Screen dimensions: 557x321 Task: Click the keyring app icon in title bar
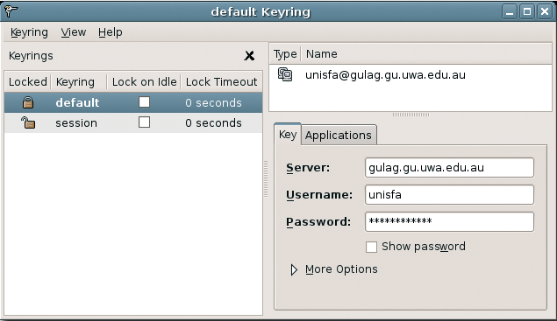[x=11, y=11]
